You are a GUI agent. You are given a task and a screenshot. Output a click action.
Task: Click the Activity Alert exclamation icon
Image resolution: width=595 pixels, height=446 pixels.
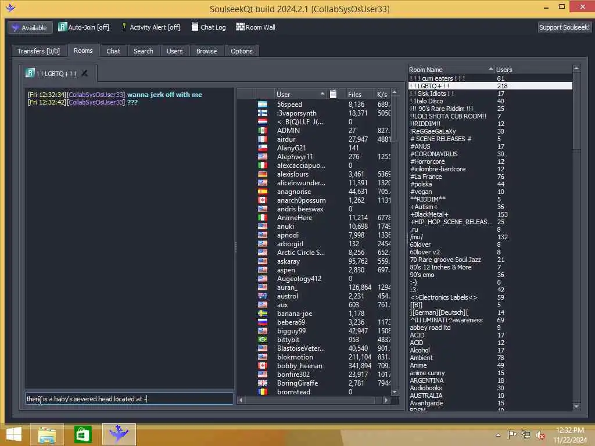click(x=124, y=27)
